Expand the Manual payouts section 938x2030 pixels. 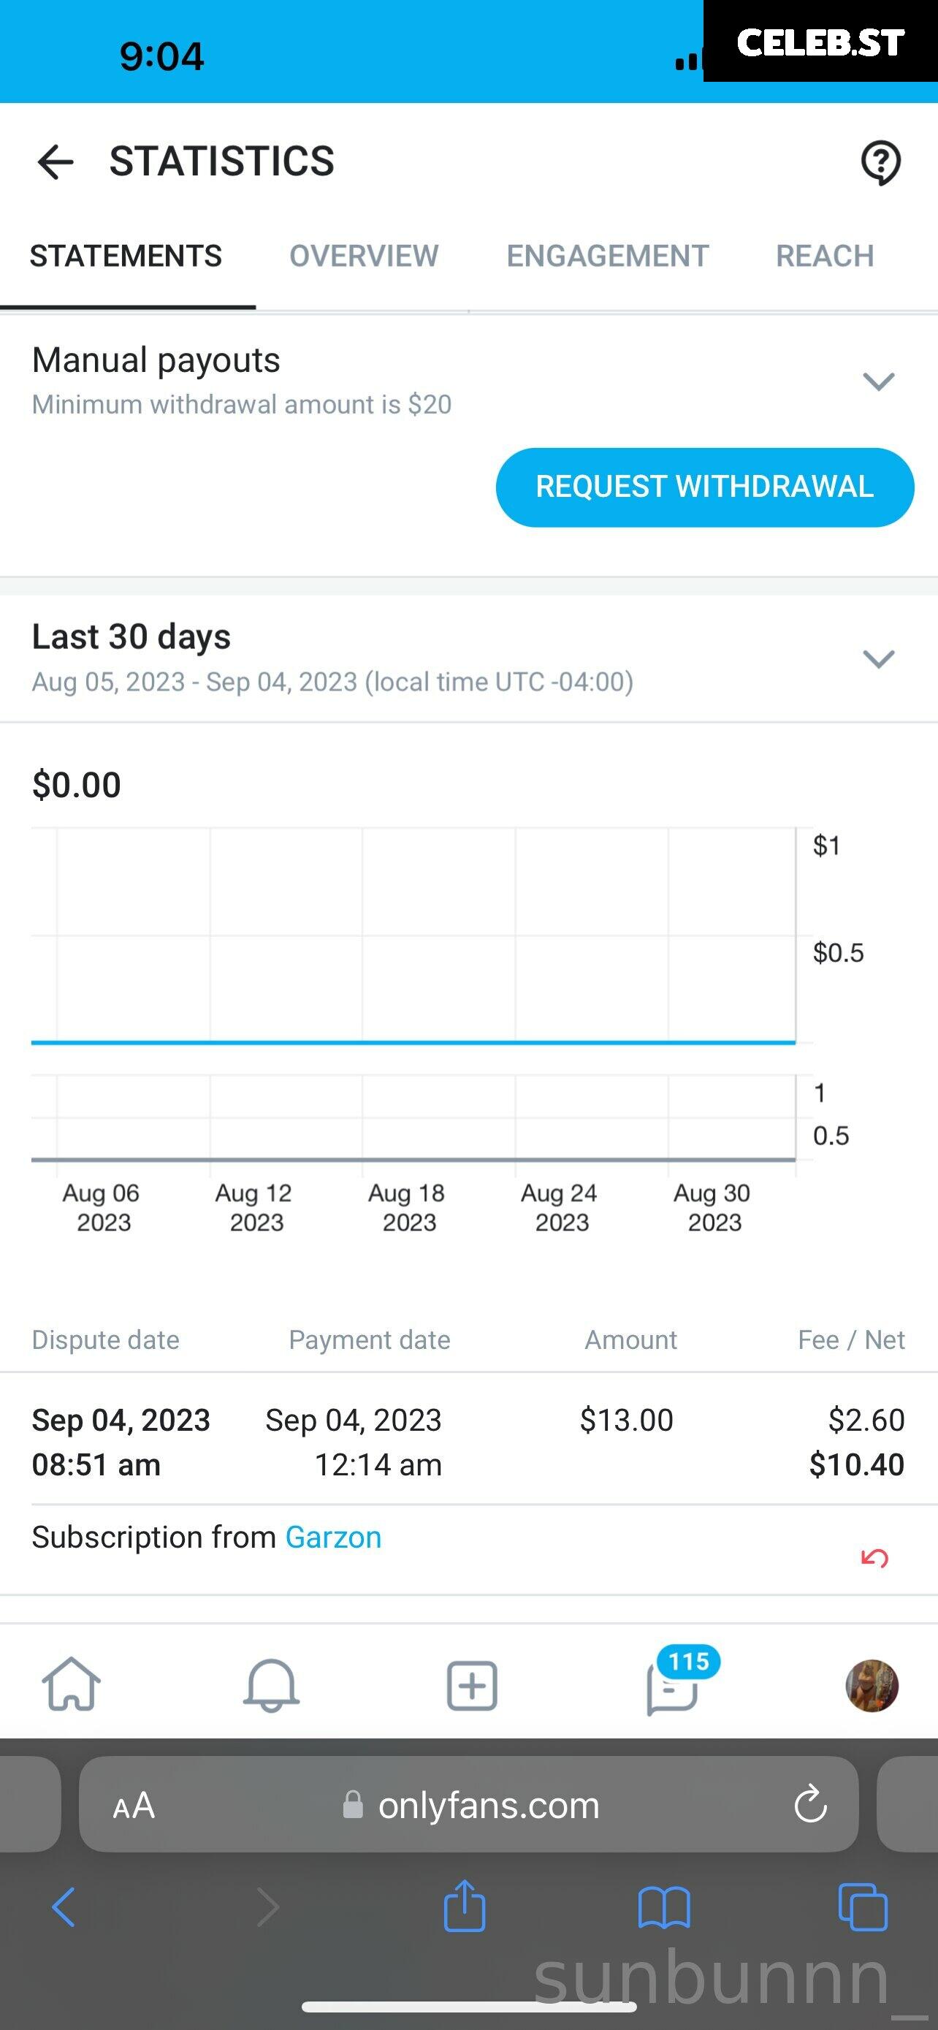(x=878, y=381)
